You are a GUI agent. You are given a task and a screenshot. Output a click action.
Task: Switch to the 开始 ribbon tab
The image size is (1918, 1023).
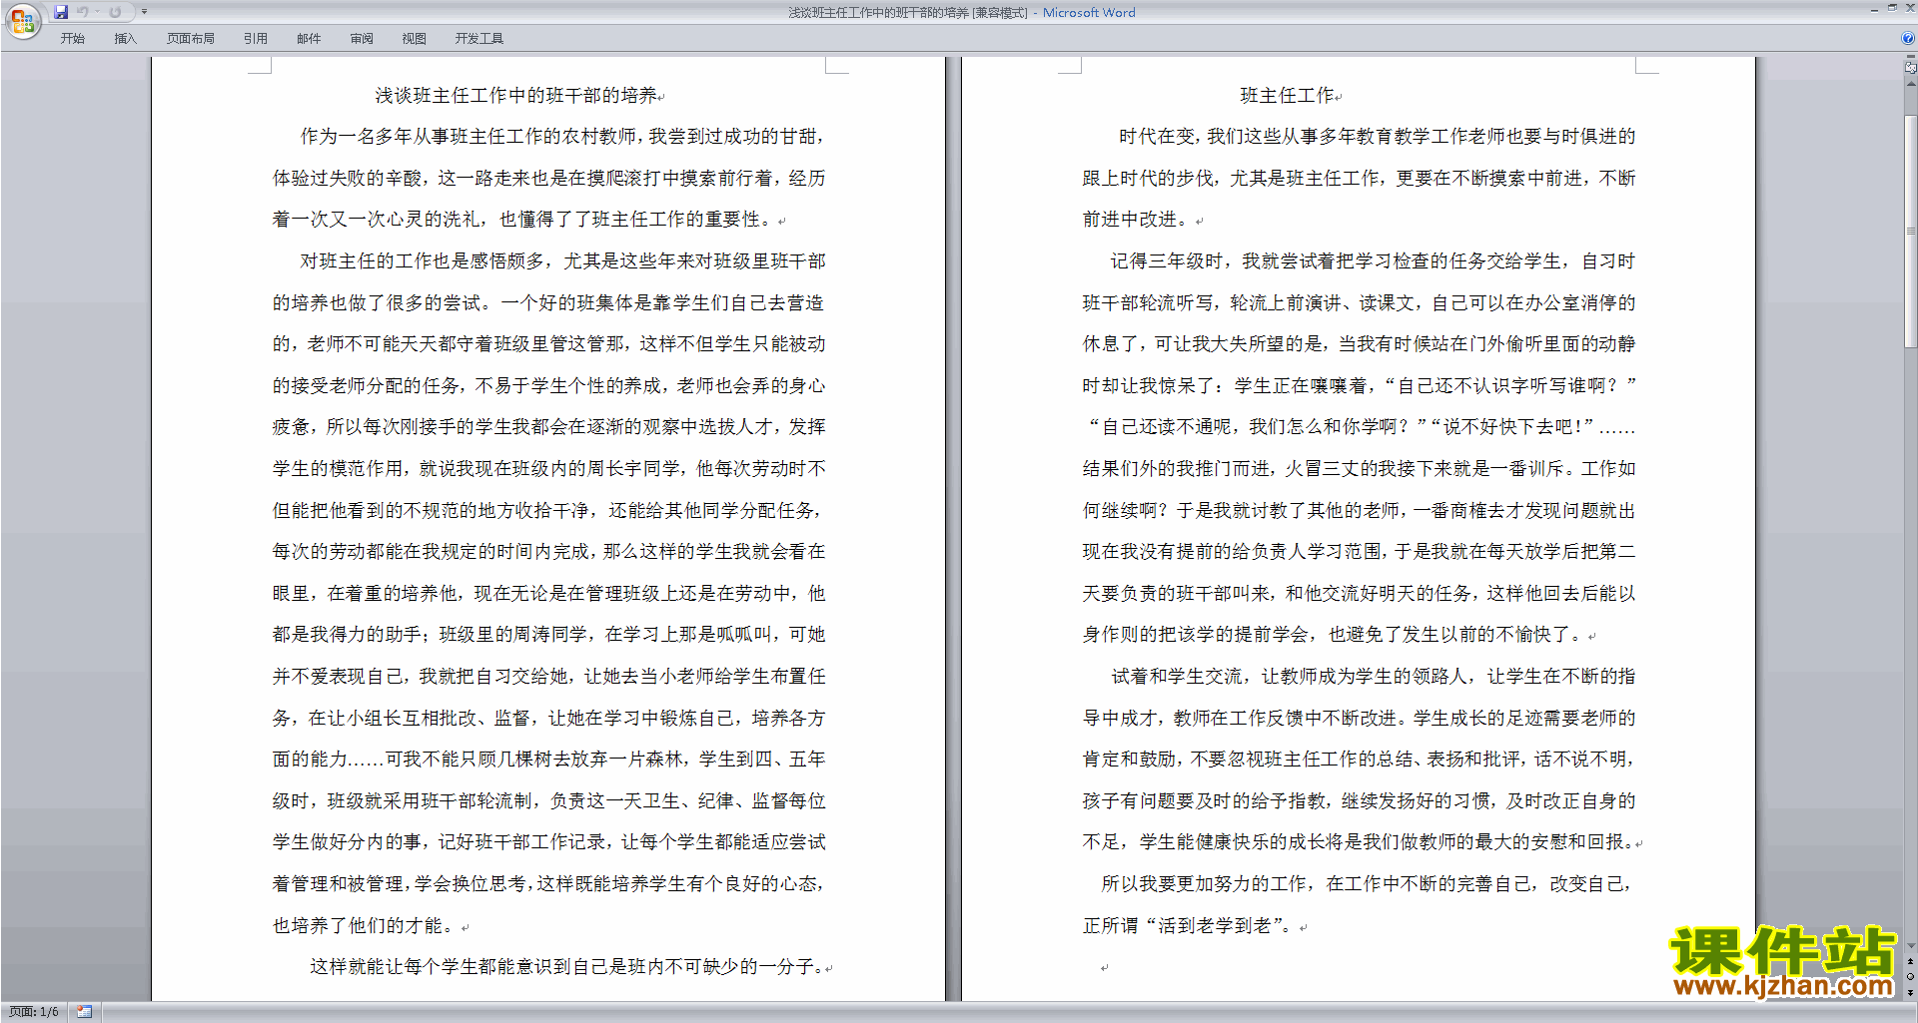pos(72,39)
